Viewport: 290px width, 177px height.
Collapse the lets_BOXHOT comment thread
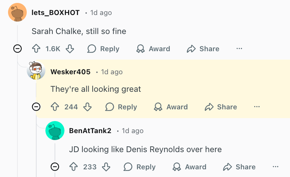coord(17,49)
